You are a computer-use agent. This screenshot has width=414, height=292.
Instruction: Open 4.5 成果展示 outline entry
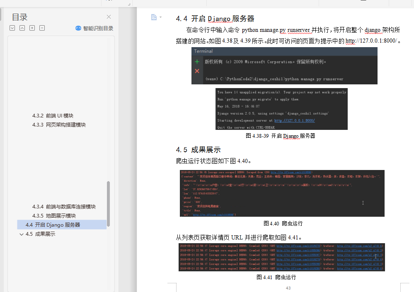40,234
